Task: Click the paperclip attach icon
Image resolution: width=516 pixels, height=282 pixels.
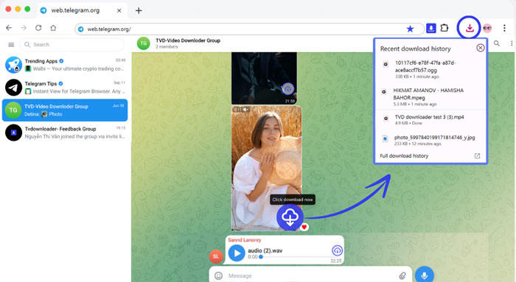Action: click(402, 276)
